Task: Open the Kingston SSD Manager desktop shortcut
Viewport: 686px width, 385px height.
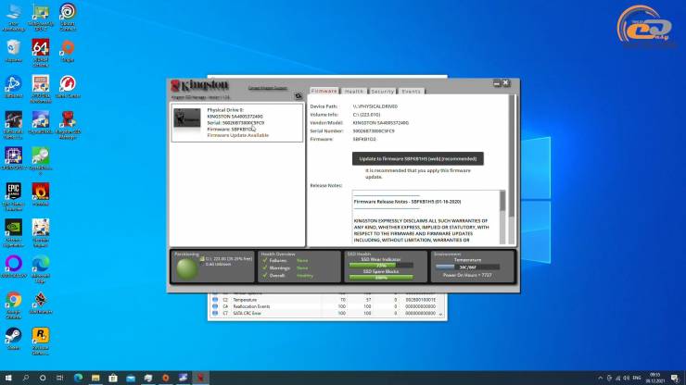Action: click(68, 125)
